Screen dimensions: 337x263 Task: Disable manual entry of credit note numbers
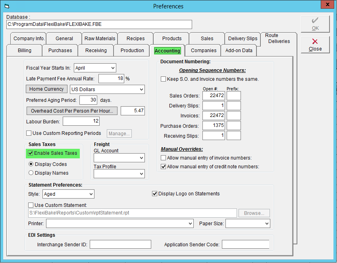(164, 166)
